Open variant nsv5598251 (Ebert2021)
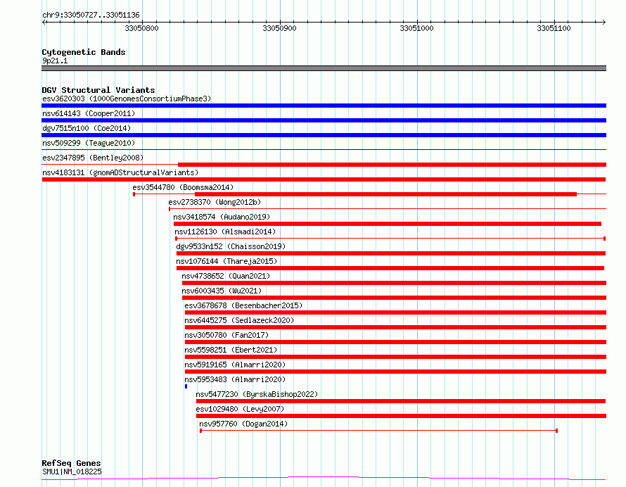The width and height of the screenshot is (626, 487). [231, 350]
